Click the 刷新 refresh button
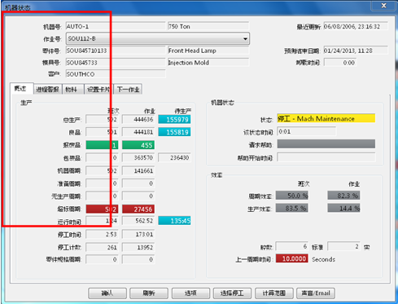The image size is (398, 304). (149, 293)
